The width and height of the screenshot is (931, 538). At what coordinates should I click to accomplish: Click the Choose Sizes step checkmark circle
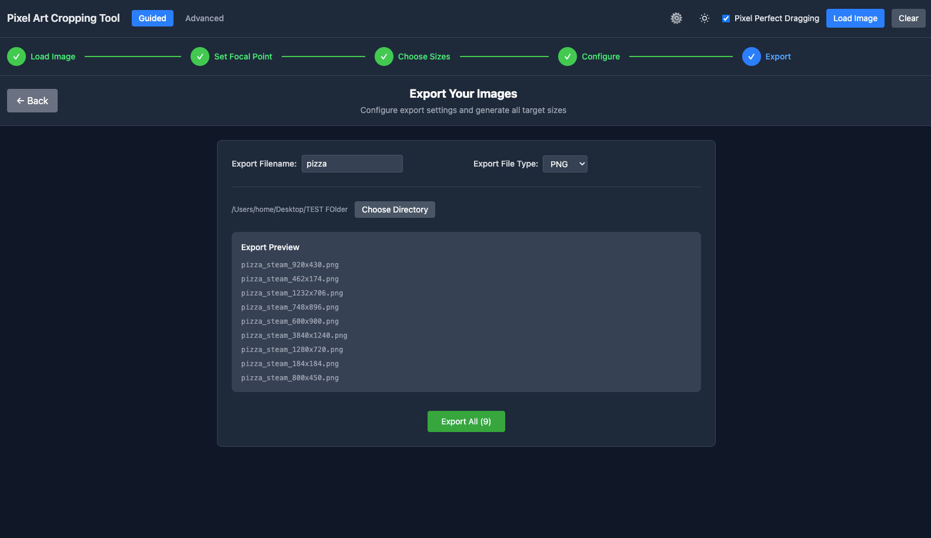384,57
